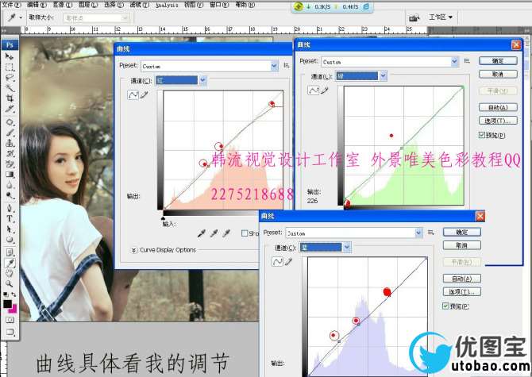The image size is (532, 377).
Task: Select the History Brush tool
Action: click(x=10, y=153)
